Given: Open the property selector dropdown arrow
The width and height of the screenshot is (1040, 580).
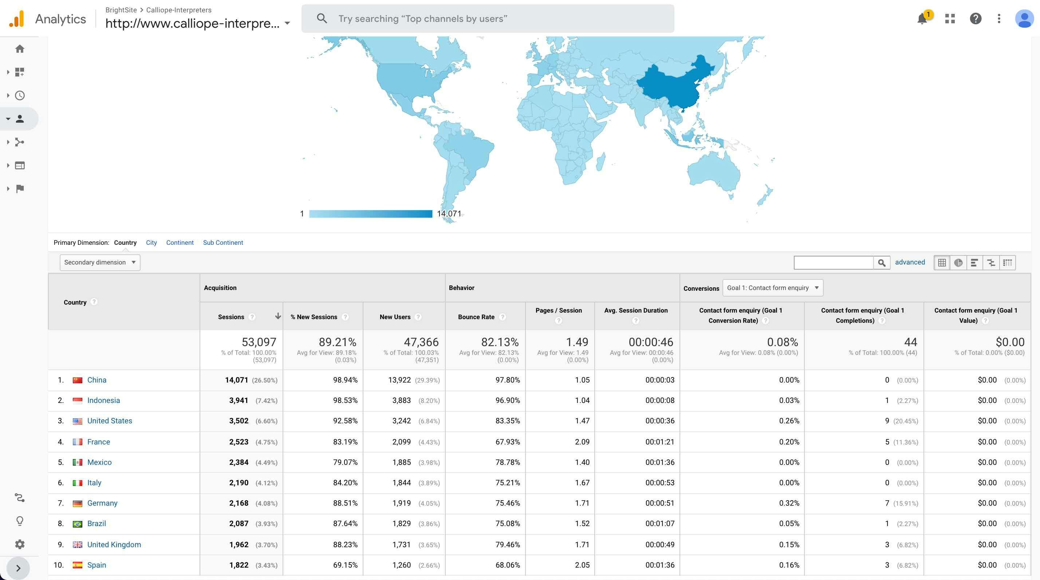Looking at the screenshot, I should pyautogui.click(x=287, y=23).
